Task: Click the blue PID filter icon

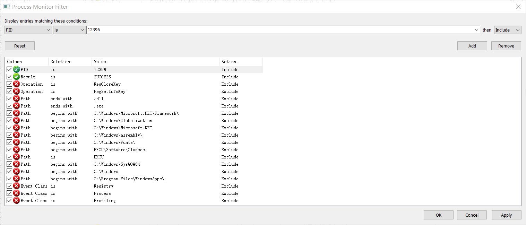Action: (16, 69)
